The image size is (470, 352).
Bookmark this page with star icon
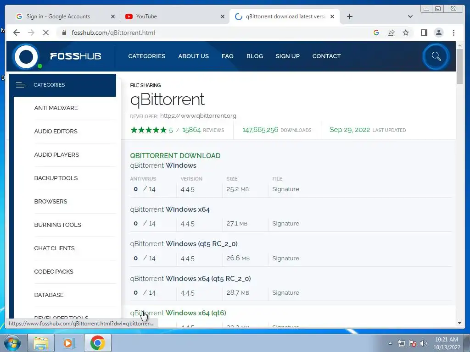pyautogui.click(x=406, y=33)
